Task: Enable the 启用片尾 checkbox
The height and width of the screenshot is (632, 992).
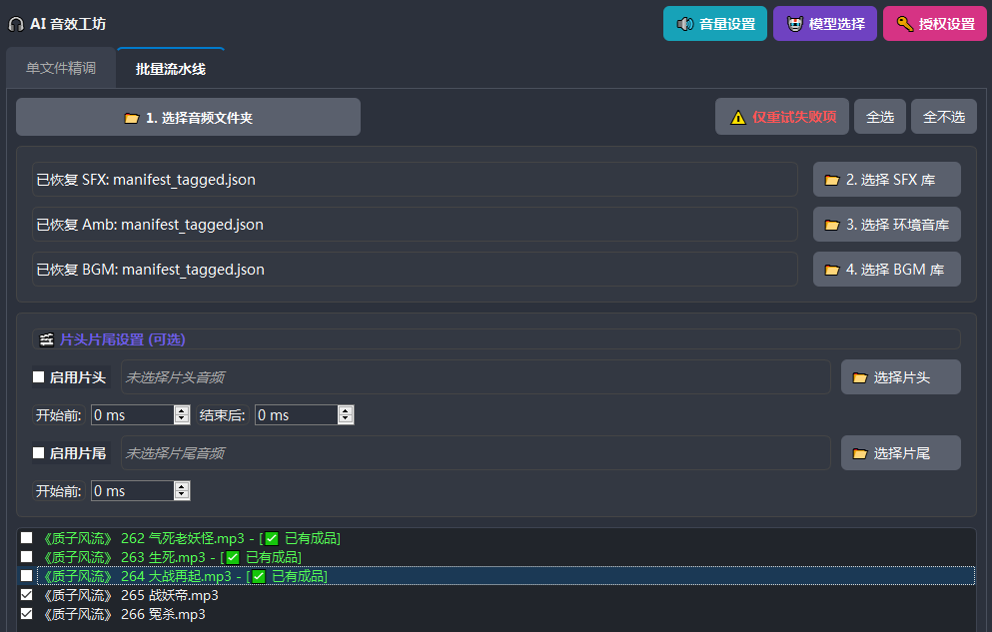Action: 39,453
